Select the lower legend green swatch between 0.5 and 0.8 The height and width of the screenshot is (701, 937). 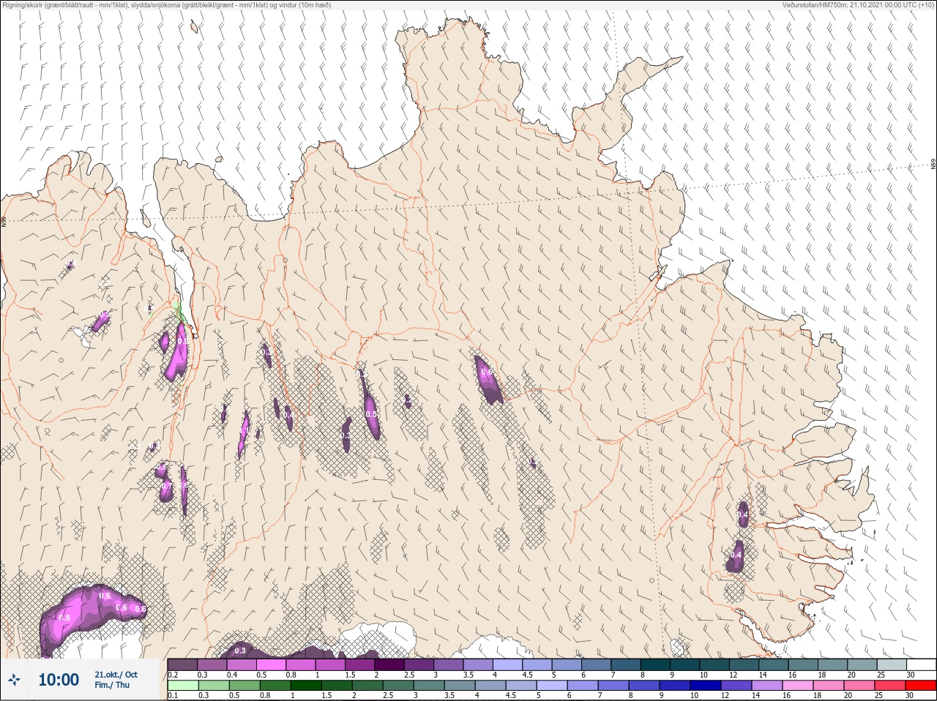(244, 686)
